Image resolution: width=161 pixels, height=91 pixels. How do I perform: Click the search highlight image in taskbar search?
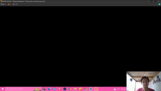click(37, 89)
